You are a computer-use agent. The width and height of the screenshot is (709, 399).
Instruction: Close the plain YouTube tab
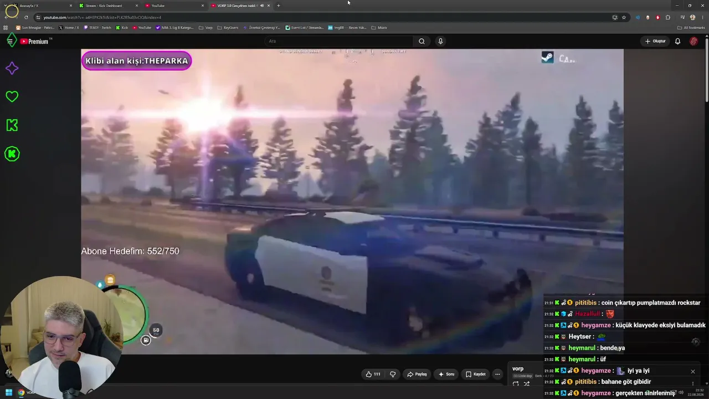(203, 6)
